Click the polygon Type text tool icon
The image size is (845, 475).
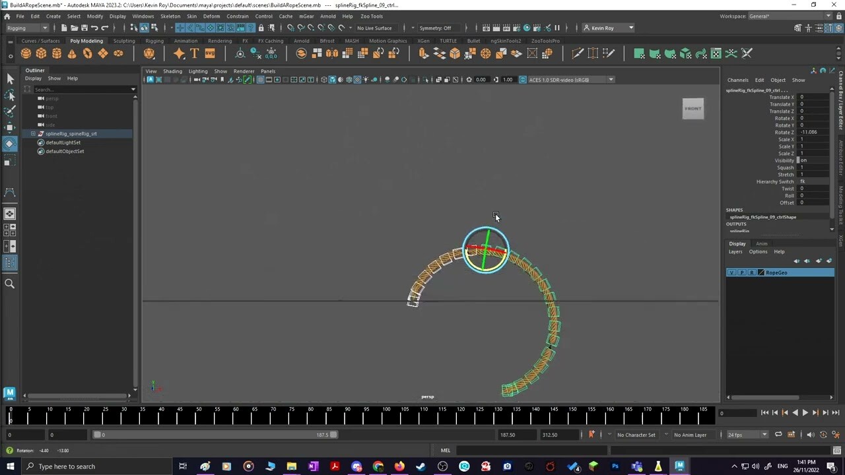pos(194,53)
